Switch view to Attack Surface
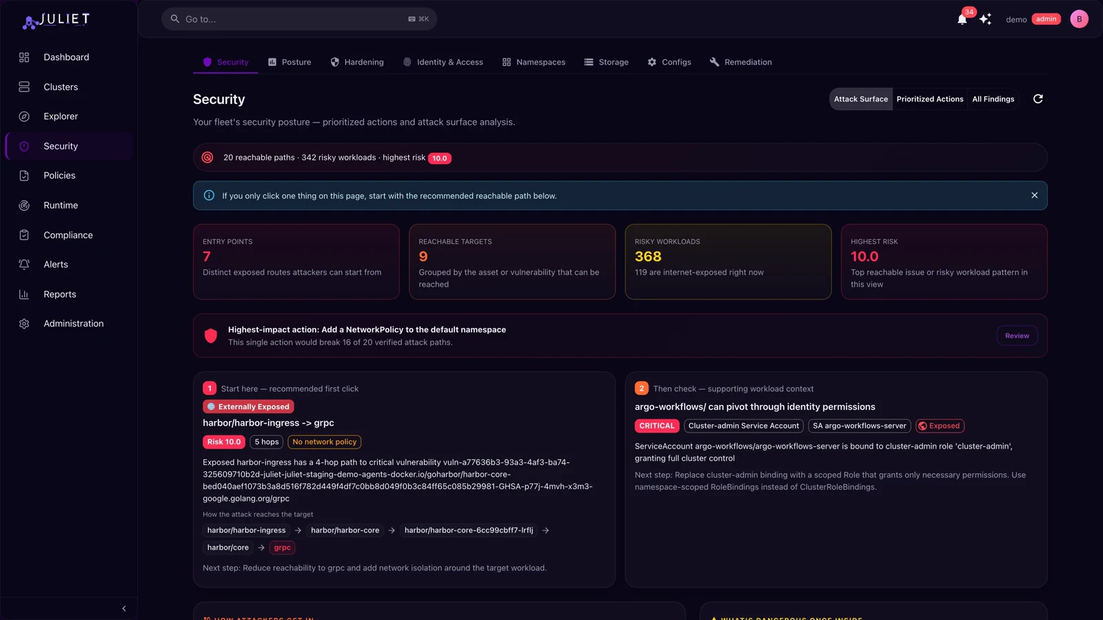 point(860,99)
